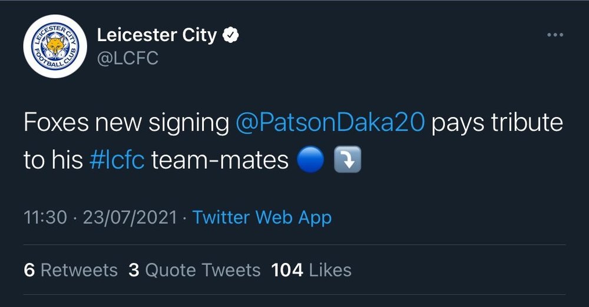
Task: Open the three-dot more options menu
Action: pyautogui.click(x=555, y=35)
